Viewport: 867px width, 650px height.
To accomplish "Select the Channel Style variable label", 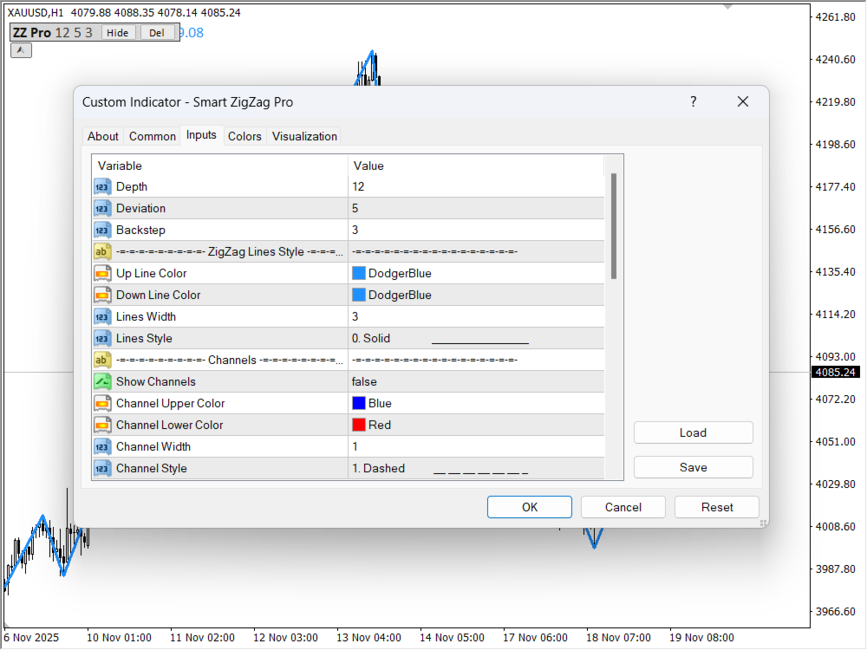I will click(x=152, y=468).
